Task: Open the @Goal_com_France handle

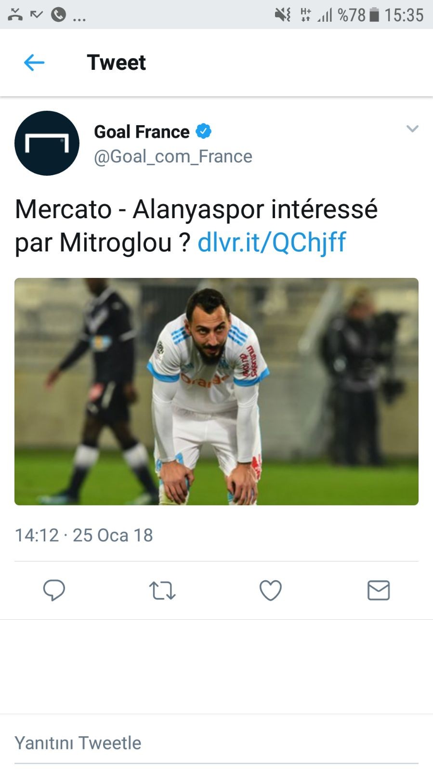Action: pyautogui.click(x=173, y=157)
